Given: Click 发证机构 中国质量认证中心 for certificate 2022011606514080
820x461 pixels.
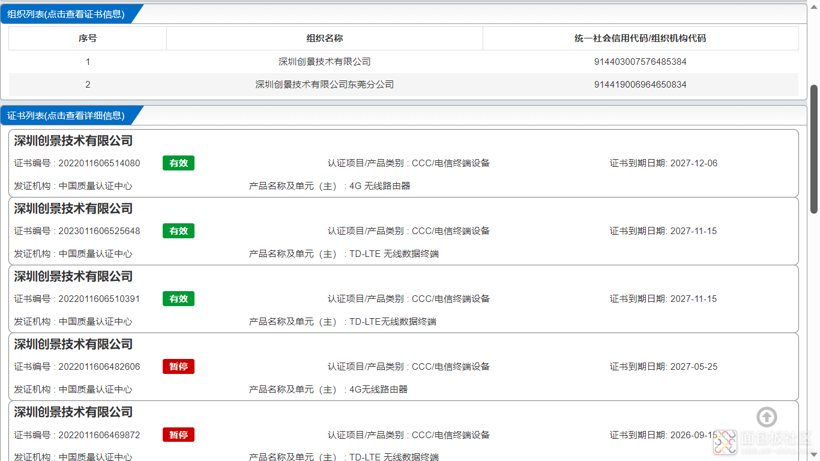Looking at the screenshot, I should pyautogui.click(x=73, y=186).
